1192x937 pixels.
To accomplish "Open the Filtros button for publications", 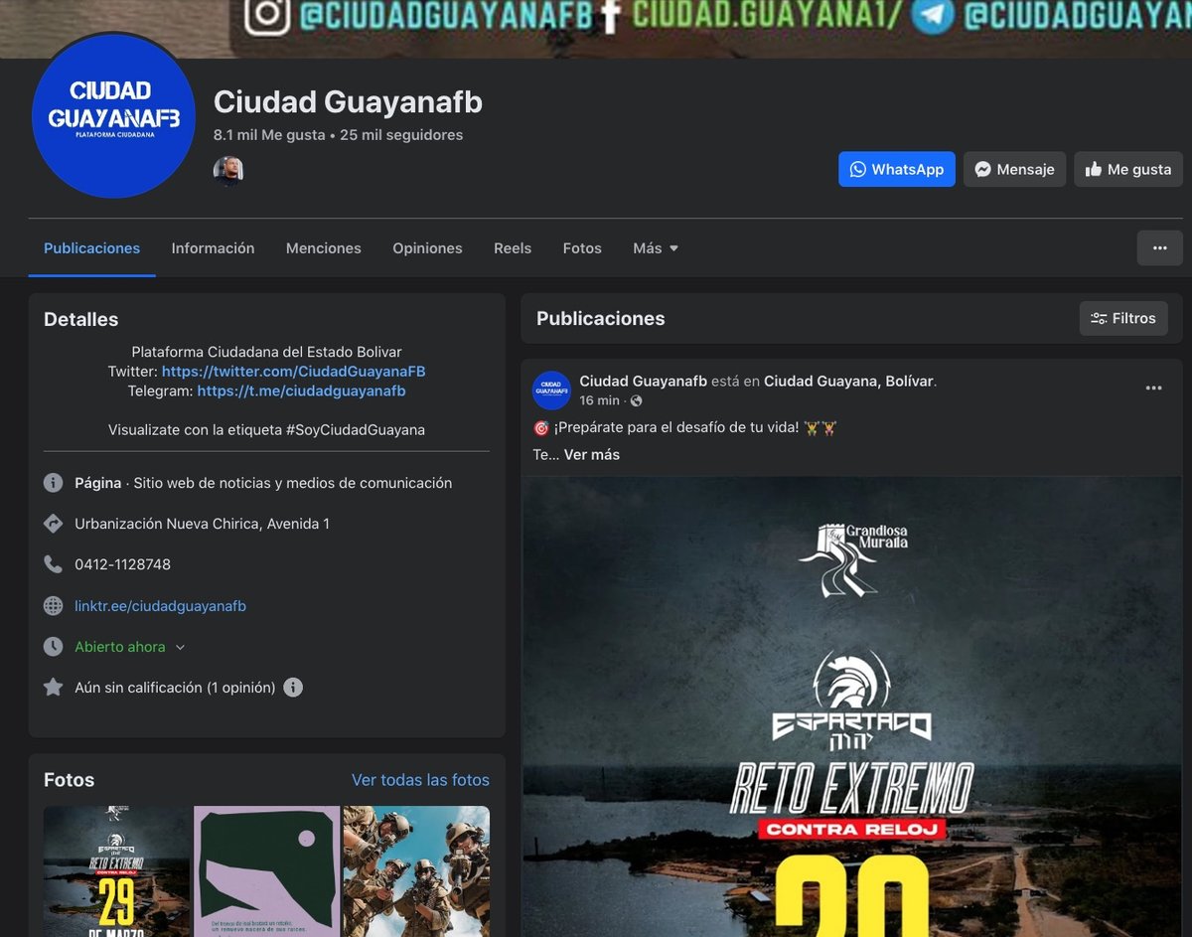I will [1123, 319].
